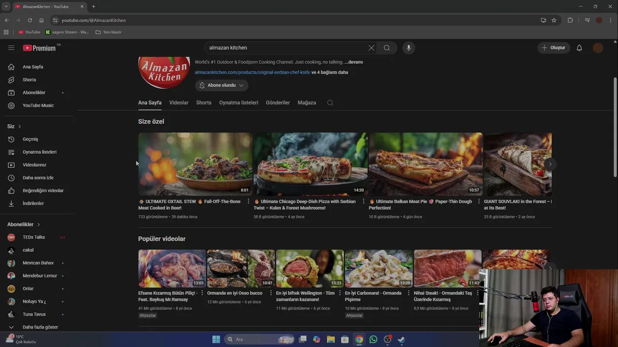Click Windows taskbar Ara search box

point(260,339)
